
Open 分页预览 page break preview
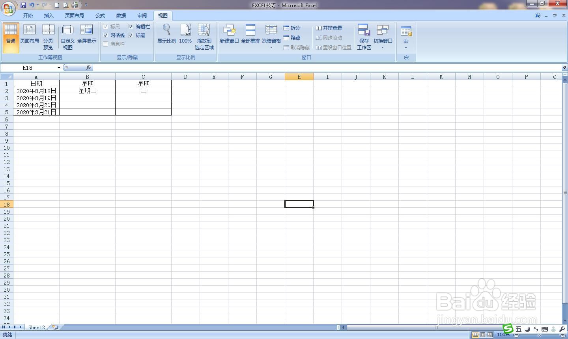pos(48,38)
